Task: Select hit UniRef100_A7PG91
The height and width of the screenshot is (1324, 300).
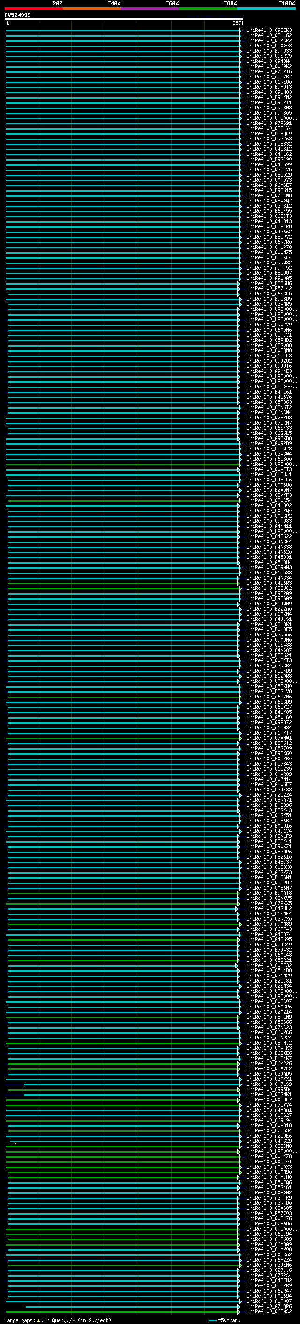Action: [x=269, y=124]
